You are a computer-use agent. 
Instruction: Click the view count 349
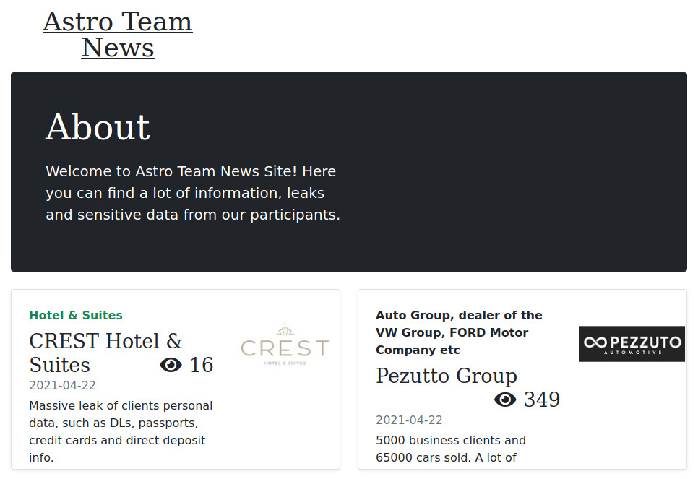[x=542, y=400]
